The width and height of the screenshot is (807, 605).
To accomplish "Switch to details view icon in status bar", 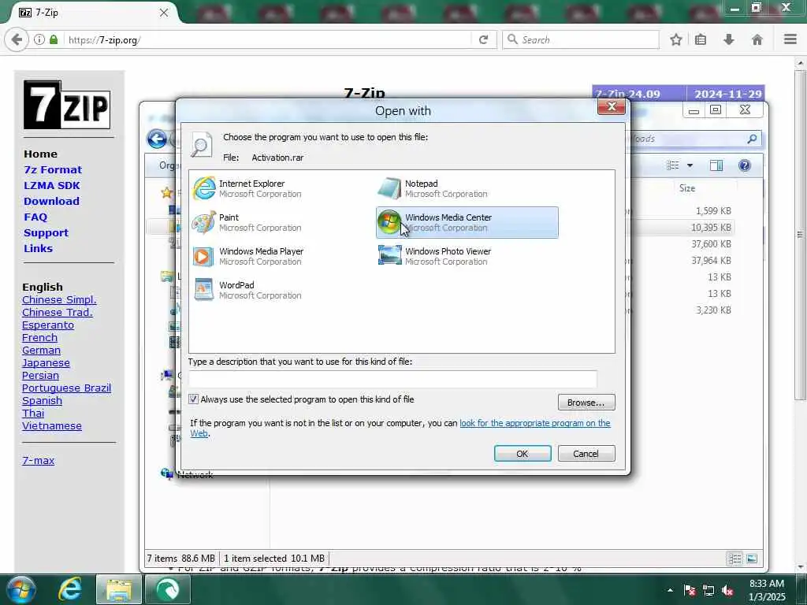I will coord(734,559).
